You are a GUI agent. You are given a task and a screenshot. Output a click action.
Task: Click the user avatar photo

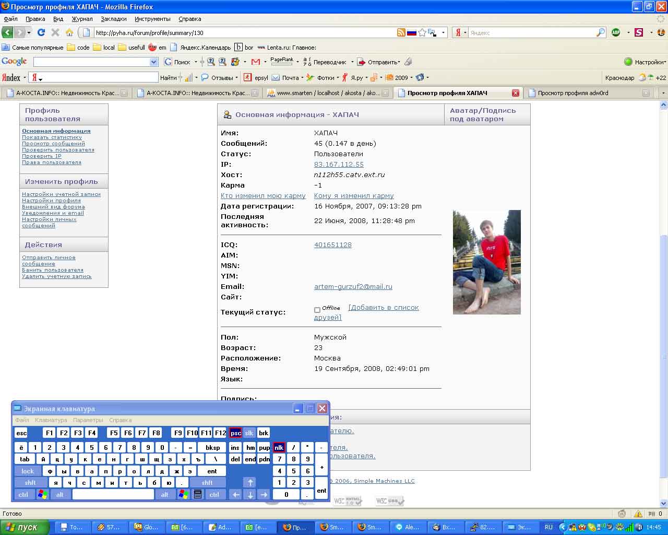point(486,262)
